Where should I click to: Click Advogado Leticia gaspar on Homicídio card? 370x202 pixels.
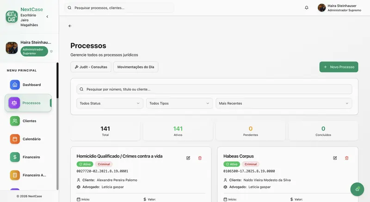tap(112, 187)
